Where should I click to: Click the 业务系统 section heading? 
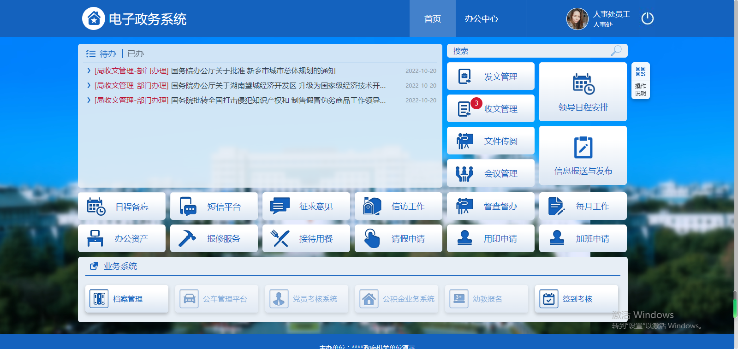click(x=120, y=266)
